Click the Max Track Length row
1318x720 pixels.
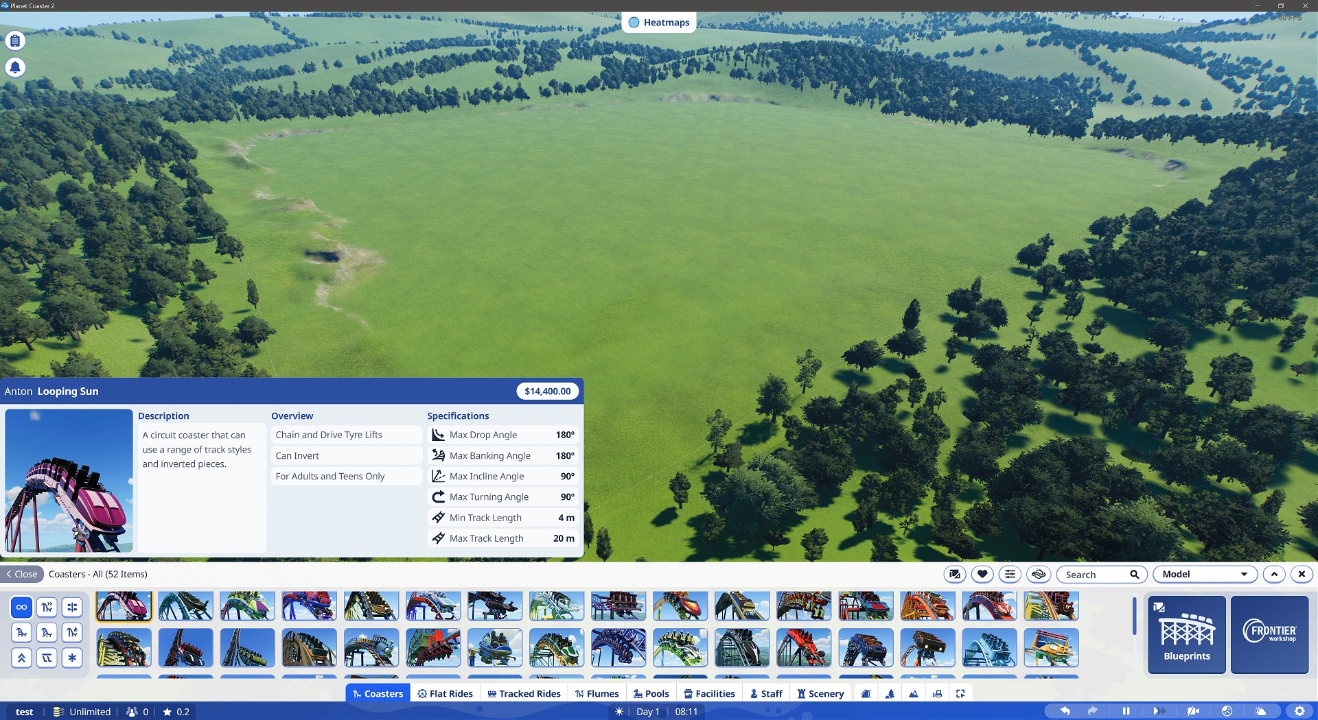point(503,538)
